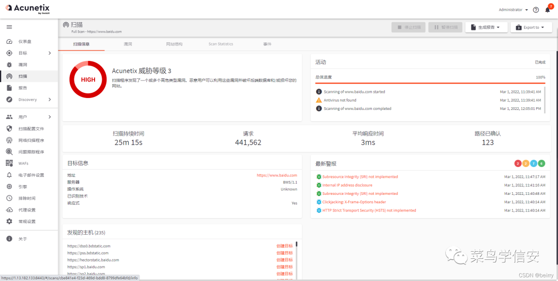Click bug icon for Internal IP address disclosure

(x=318, y=185)
